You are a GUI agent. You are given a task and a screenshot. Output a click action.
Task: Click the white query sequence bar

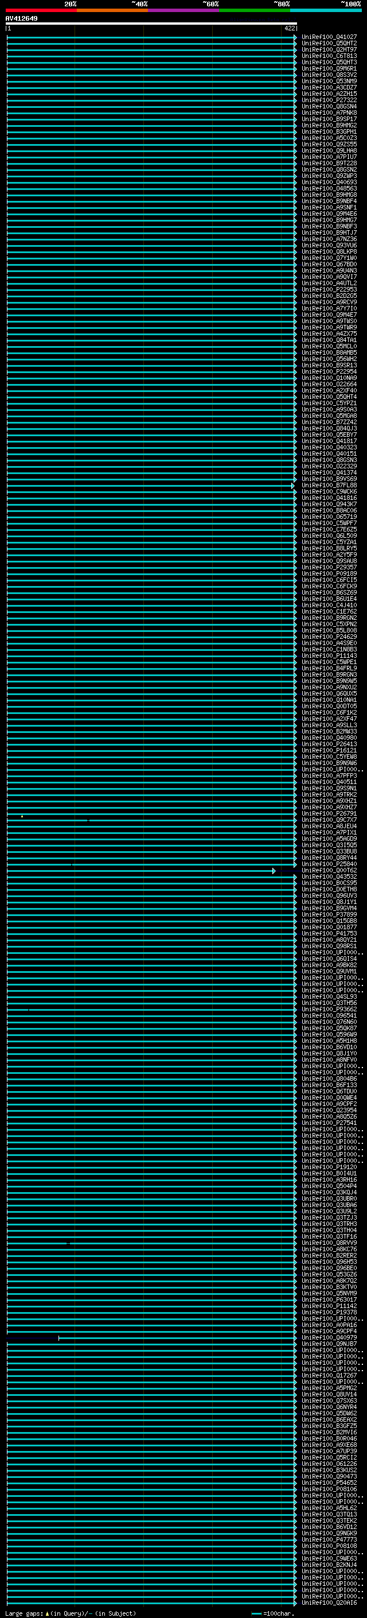tap(151, 24)
